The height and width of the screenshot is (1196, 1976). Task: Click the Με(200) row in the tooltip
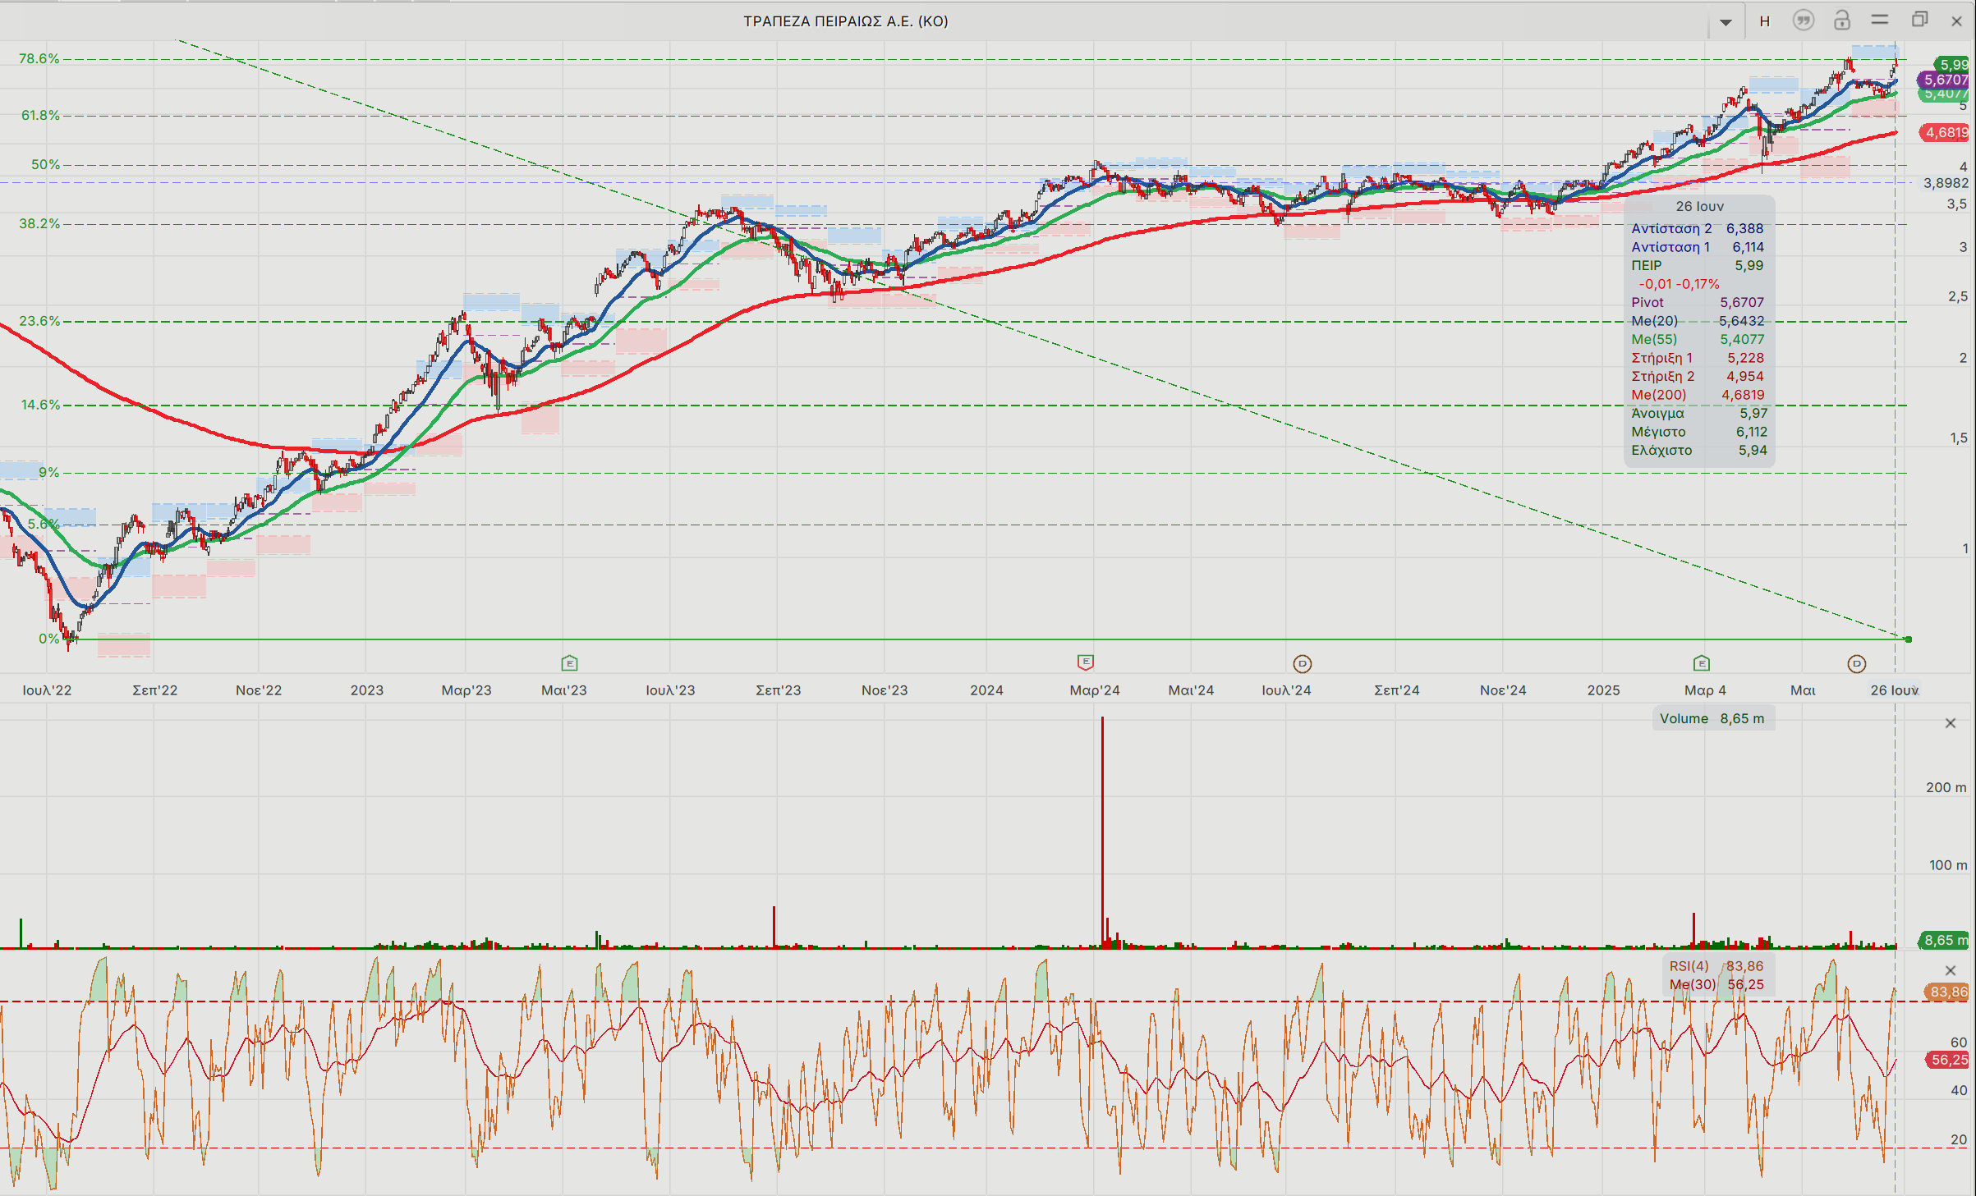1698,395
